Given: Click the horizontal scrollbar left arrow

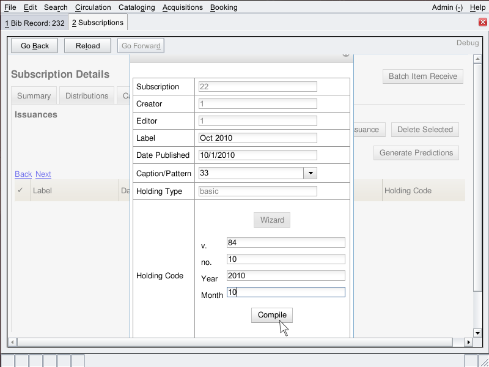Looking at the screenshot, I should (12, 342).
